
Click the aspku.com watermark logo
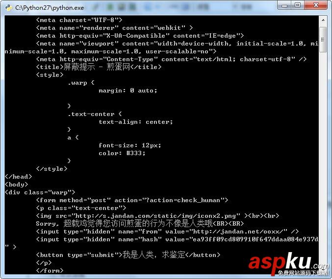[289, 264]
